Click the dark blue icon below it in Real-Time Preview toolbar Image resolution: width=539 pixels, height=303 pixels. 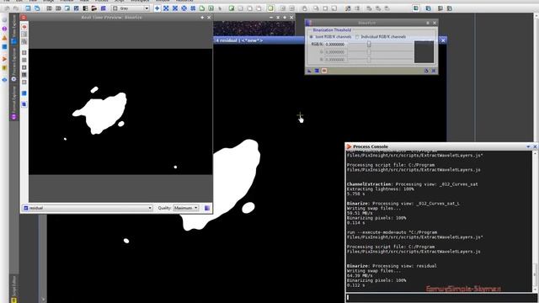point(24,104)
